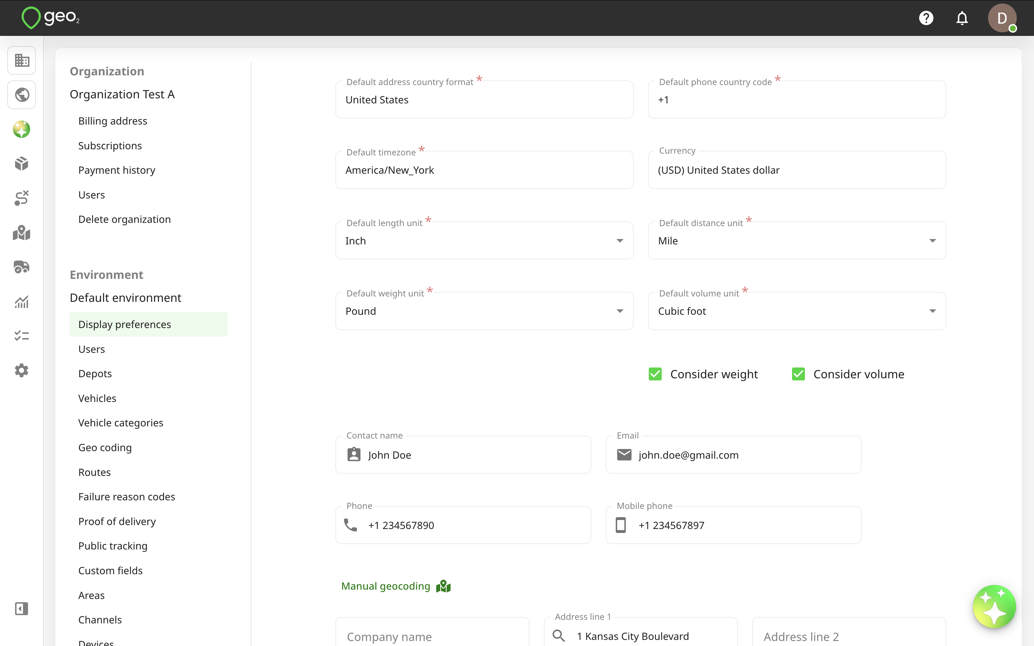This screenshot has width=1034, height=646.
Task: Open the map pin sidebar icon
Action: click(22, 233)
